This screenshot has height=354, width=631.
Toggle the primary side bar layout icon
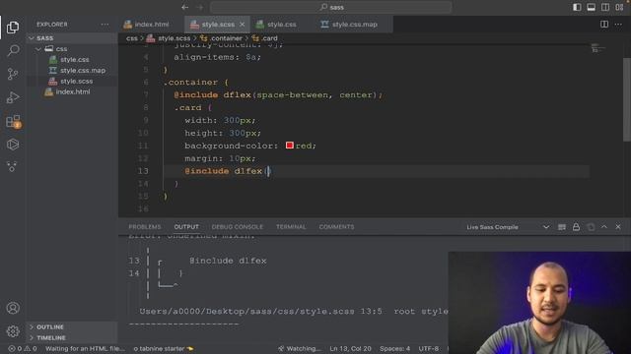(577, 7)
